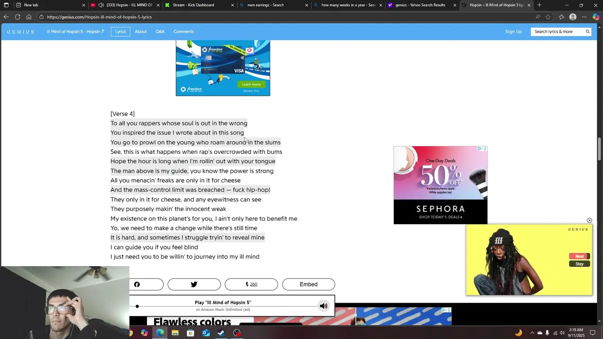Click lyric "It is hard, and sometimes I struggle"
The width and height of the screenshot is (603, 339).
coord(159,238)
